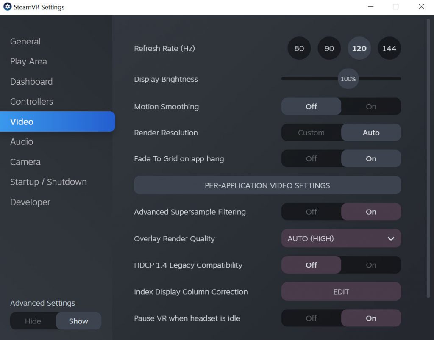434x340 pixels.
Task: Open Per-Application Video Settings
Action: [x=267, y=185]
